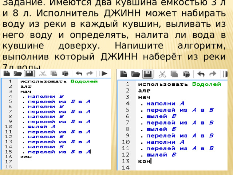Viewport: 233px width, 175px height.
Task: Run program play icon in left editor
Action: pyautogui.click(x=103, y=73)
